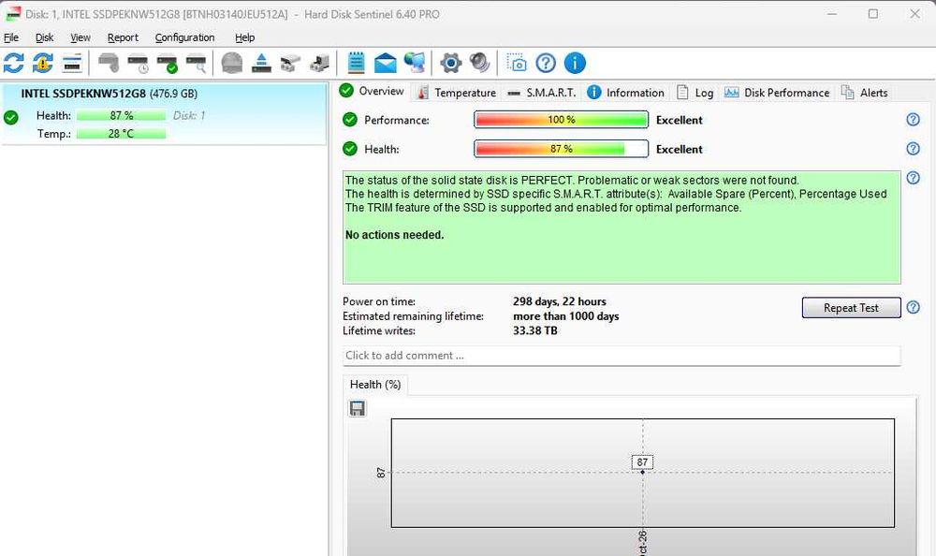Open settings via the gear icon
The width and height of the screenshot is (936, 556).
pos(451,63)
